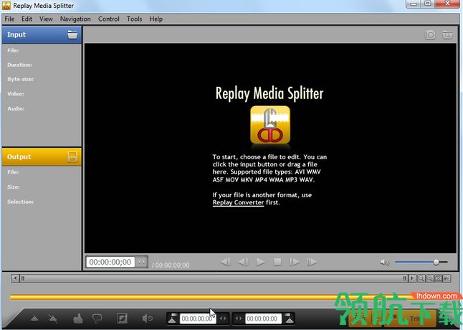
Task: Click the Play button
Action: (260, 262)
